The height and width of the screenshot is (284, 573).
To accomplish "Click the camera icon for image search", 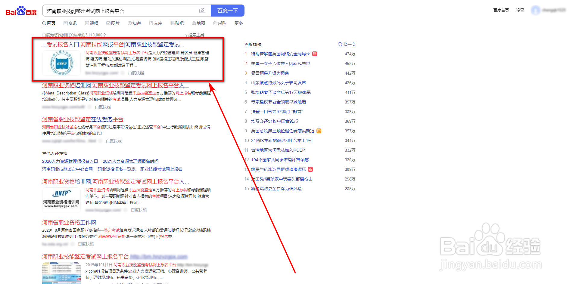I will (x=202, y=10).
